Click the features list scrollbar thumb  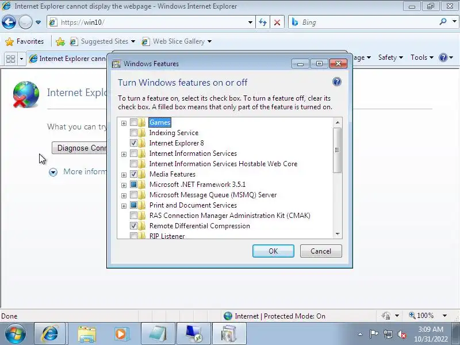point(338,150)
